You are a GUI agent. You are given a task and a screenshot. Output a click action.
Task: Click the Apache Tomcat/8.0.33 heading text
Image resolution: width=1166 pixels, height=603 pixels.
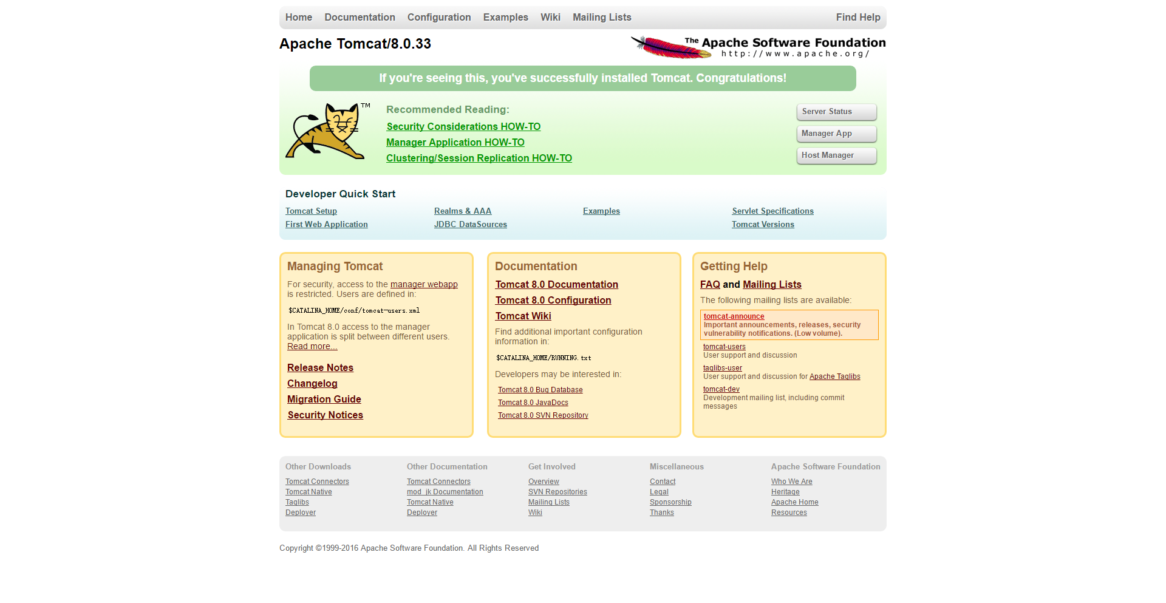pos(355,44)
